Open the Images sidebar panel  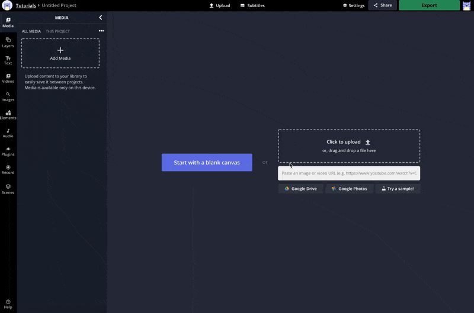coord(8,96)
